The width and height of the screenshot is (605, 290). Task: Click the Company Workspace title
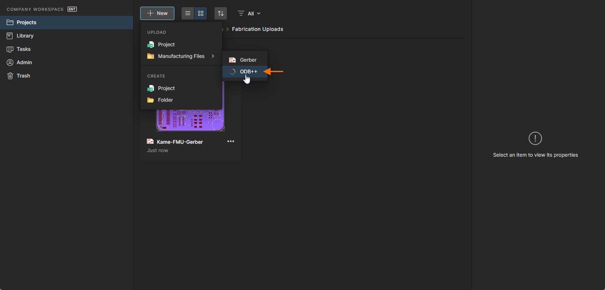(35, 9)
